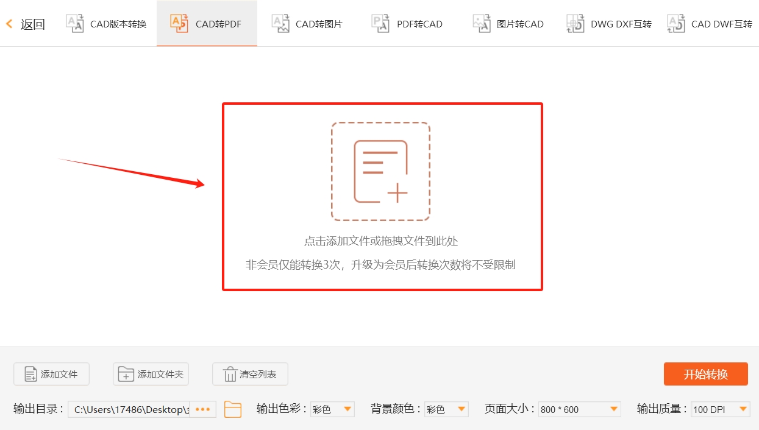Go back with the 返回 button
The width and height of the screenshot is (759, 430).
click(x=26, y=24)
